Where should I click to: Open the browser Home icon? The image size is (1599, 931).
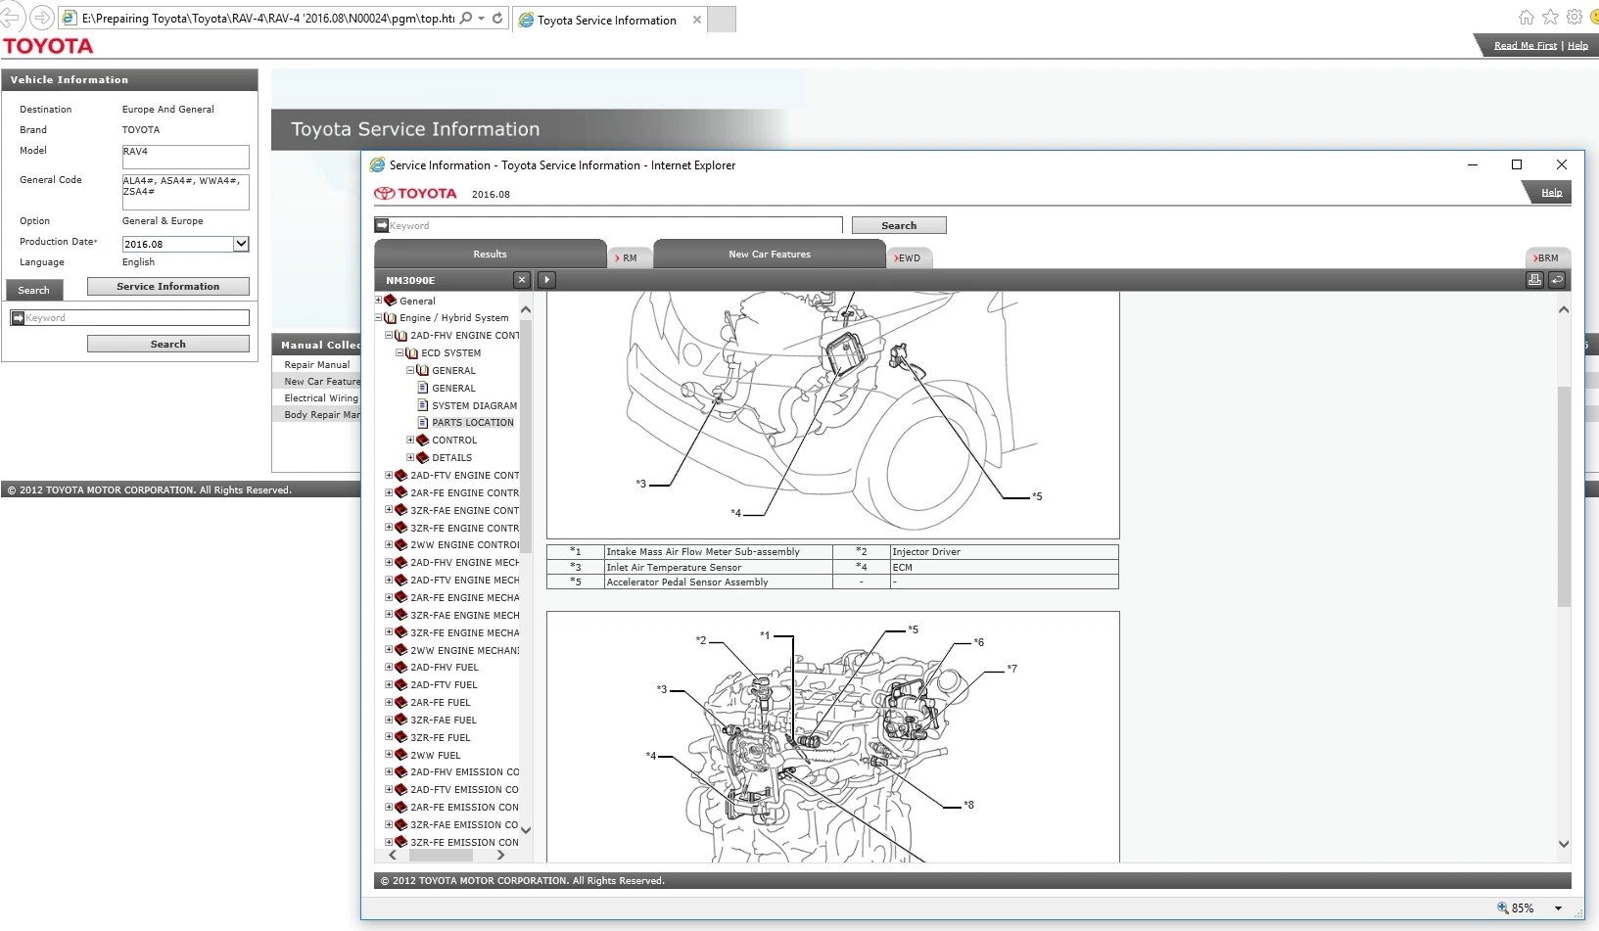pos(1527,17)
